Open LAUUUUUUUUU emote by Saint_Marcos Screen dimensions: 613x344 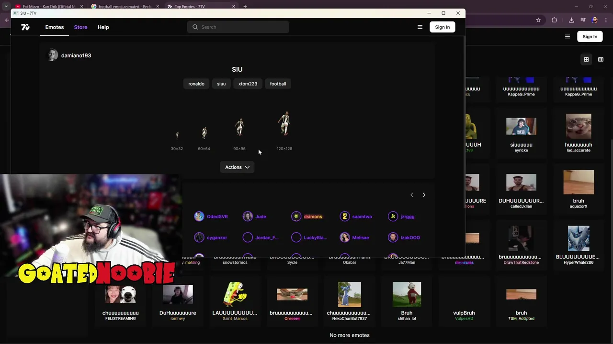pyautogui.click(x=235, y=301)
